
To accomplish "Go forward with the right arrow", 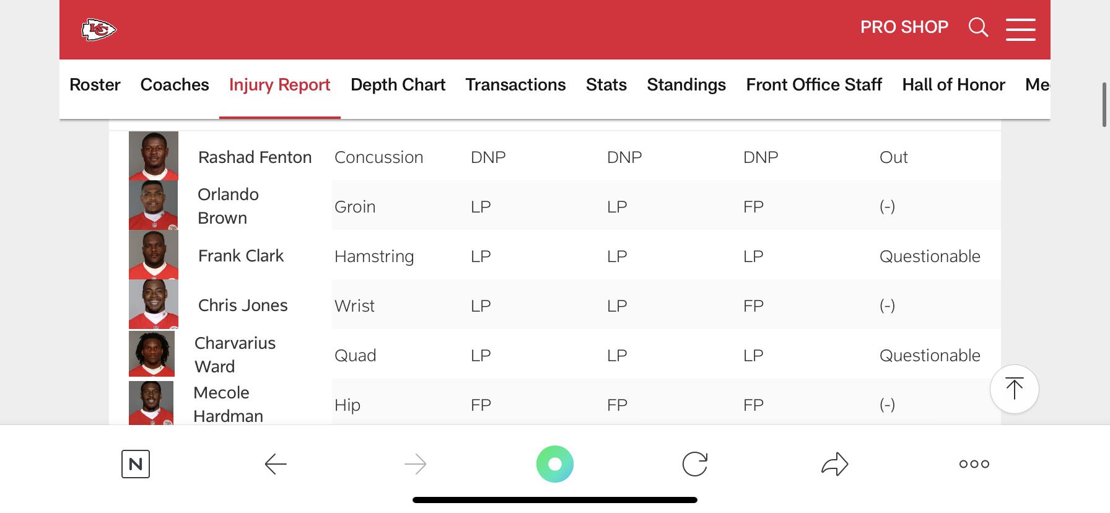I will click(415, 464).
